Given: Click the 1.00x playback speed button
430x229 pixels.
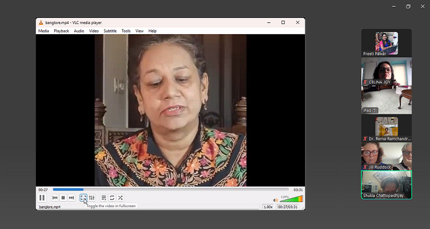Looking at the screenshot, I should pos(268,207).
